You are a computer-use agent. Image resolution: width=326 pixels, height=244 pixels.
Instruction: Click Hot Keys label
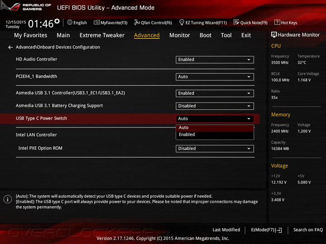289,23
